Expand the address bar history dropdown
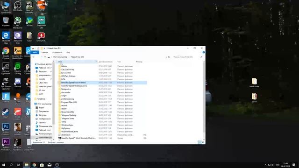 tap(166, 57)
